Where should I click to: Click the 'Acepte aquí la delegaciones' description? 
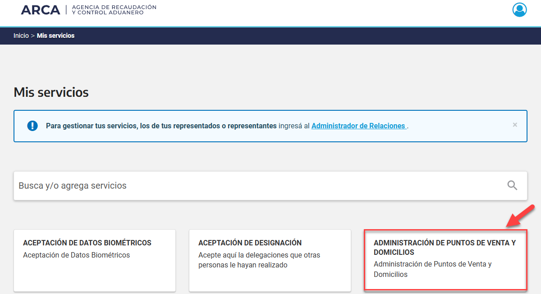click(x=259, y=260)
